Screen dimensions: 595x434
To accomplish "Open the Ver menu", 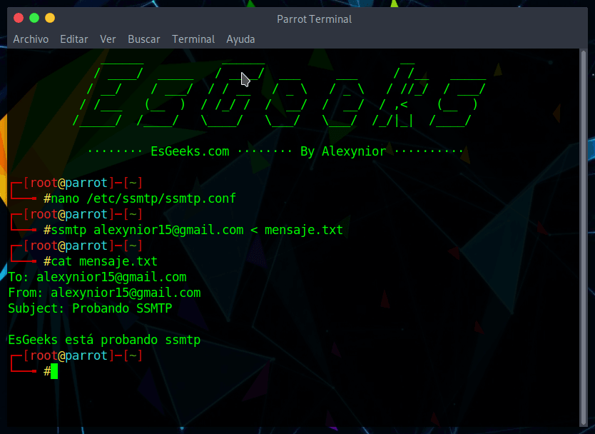I will [x=108, y=39].
